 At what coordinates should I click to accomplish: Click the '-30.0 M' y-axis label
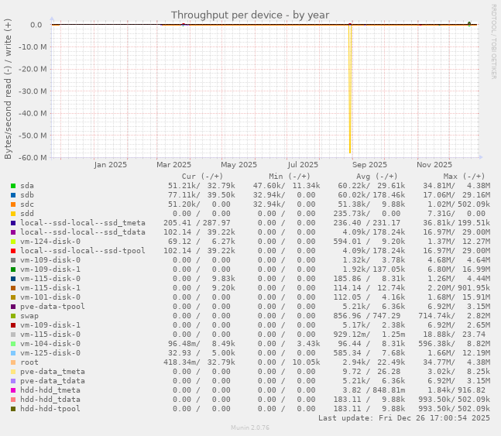pos(33,91)
